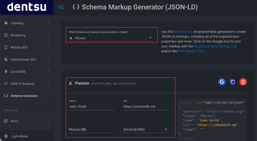This screenshot has width=257, height=141.
Task: Select Schema Generator in sidebar
Action: click(x=26, y=96)
